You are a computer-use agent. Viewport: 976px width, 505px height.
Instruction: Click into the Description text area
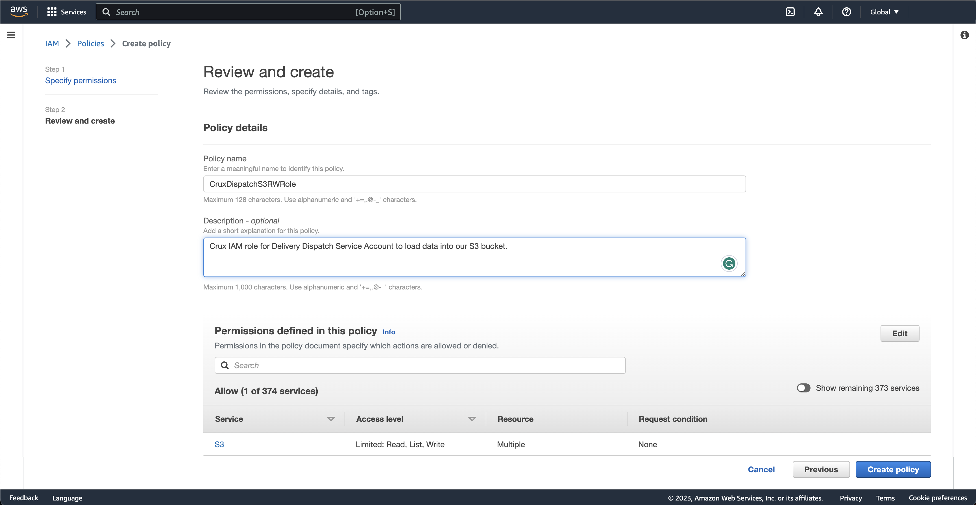click(474, 257)
